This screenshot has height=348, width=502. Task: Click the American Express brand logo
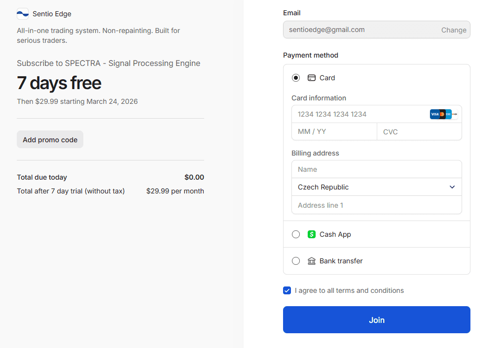(448, 114)
